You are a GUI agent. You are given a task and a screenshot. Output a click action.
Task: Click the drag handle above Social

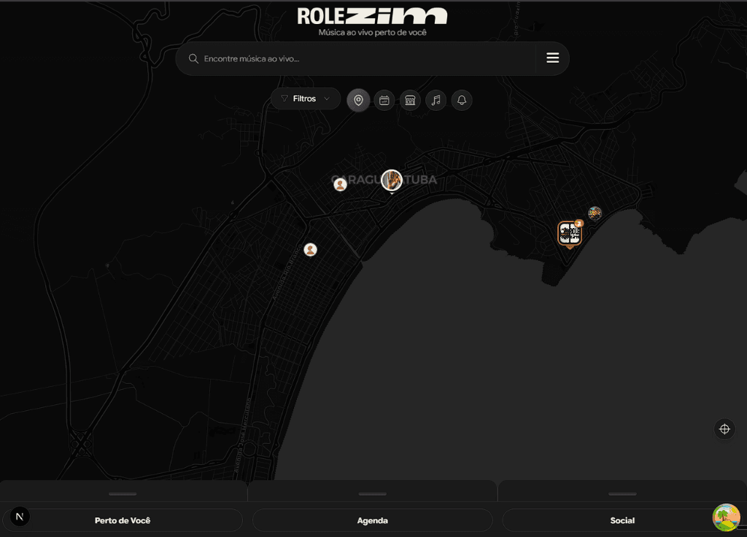pyautogui.click(x=622, y=494)
